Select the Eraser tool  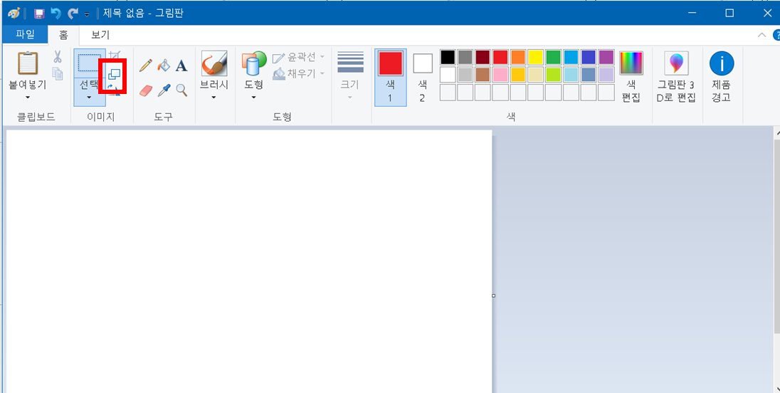(x=145, y=90)
